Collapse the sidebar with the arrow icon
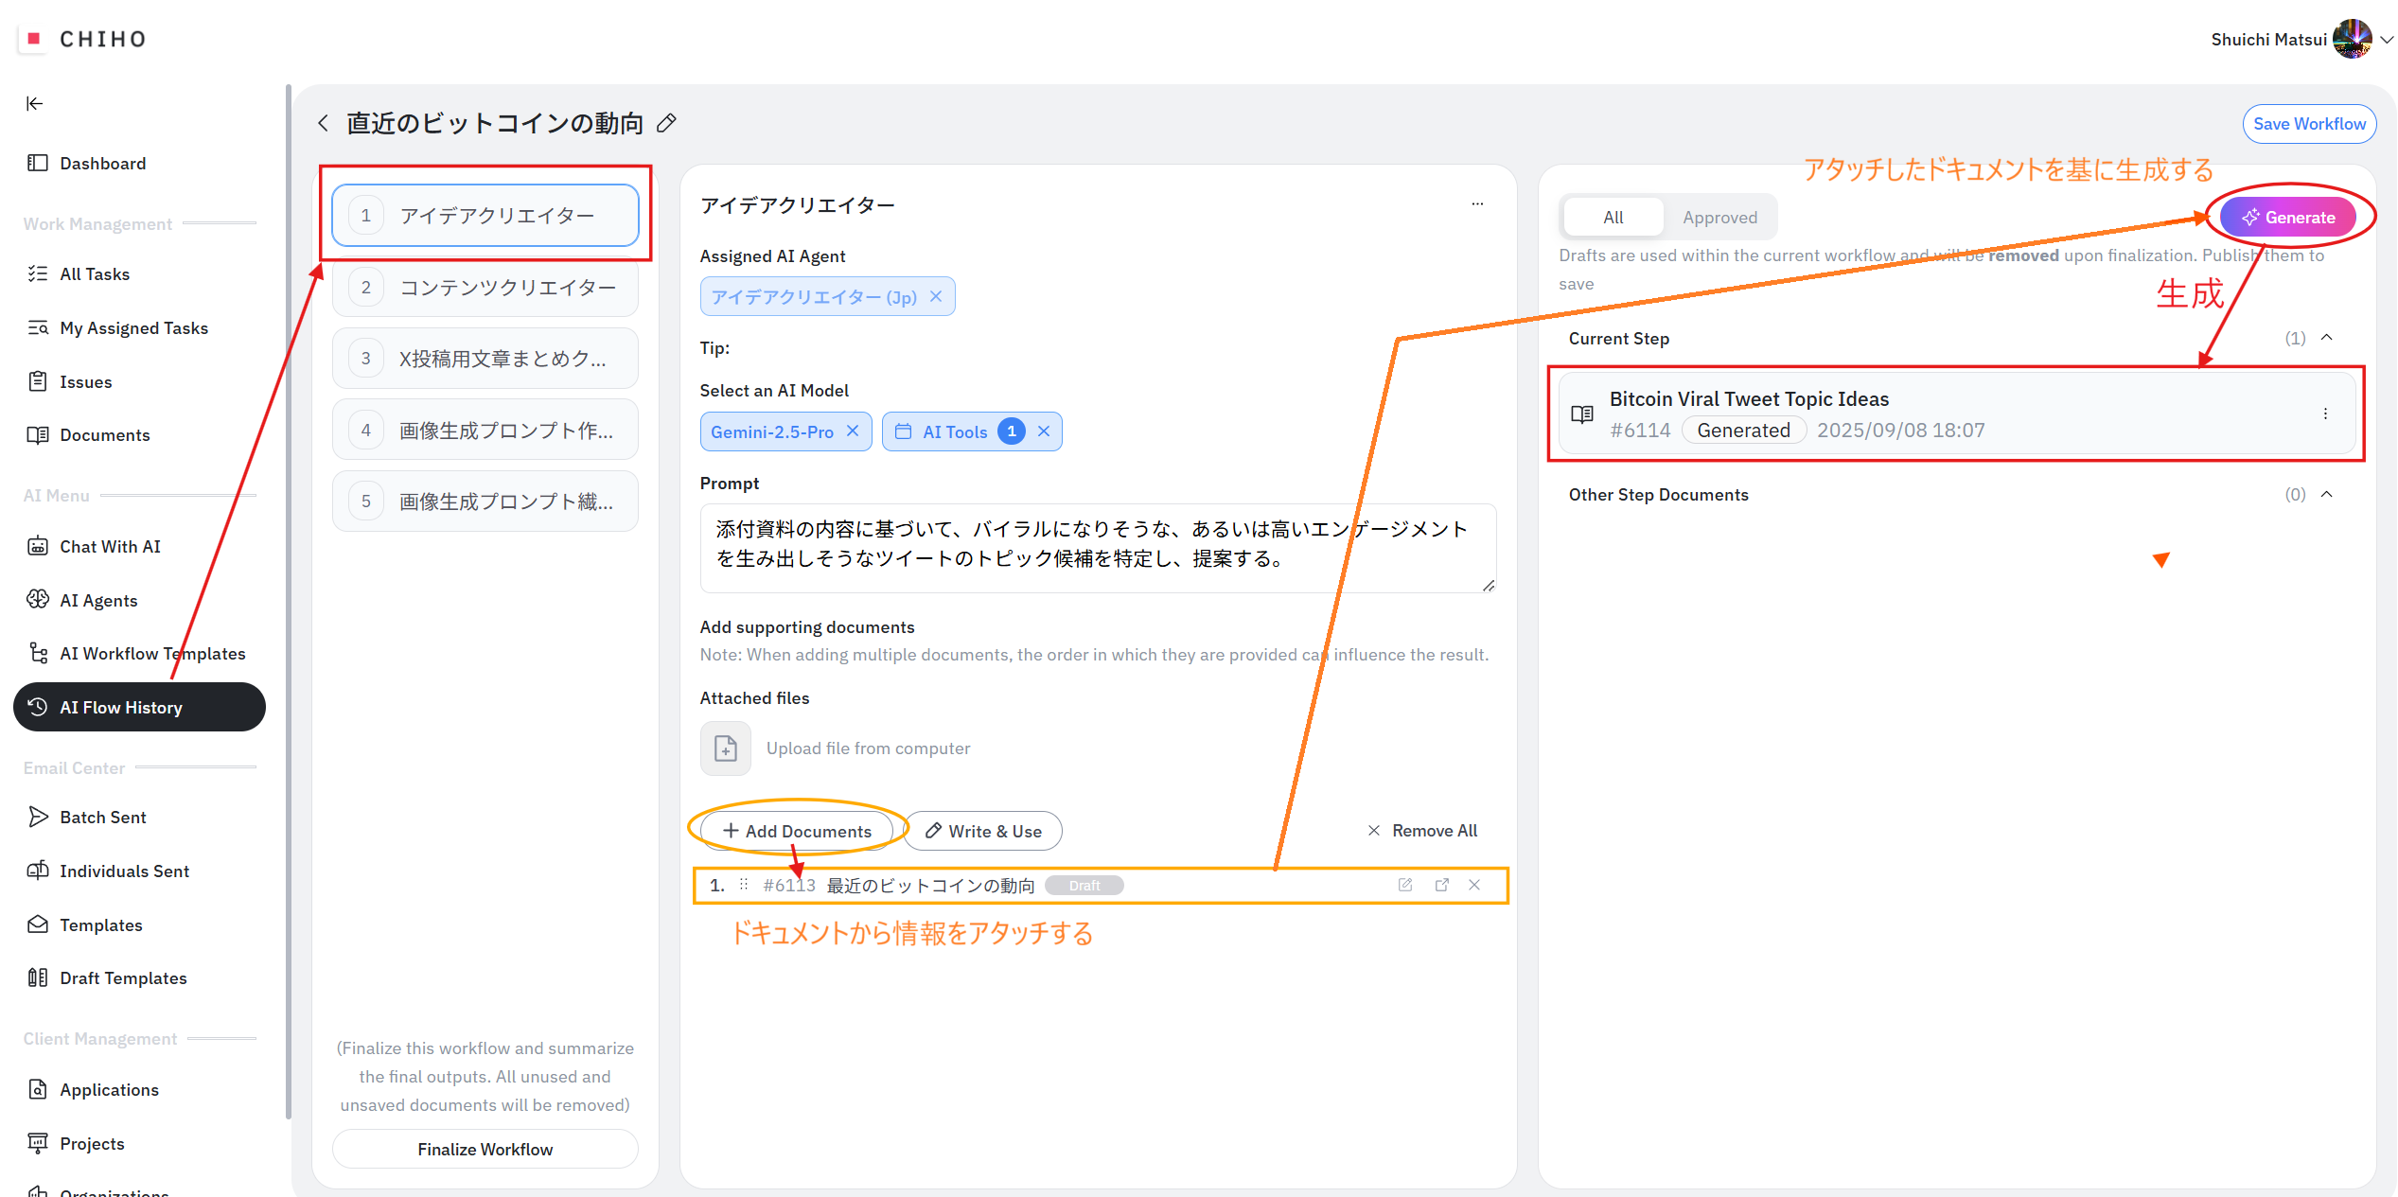 (x=35, y=103)
